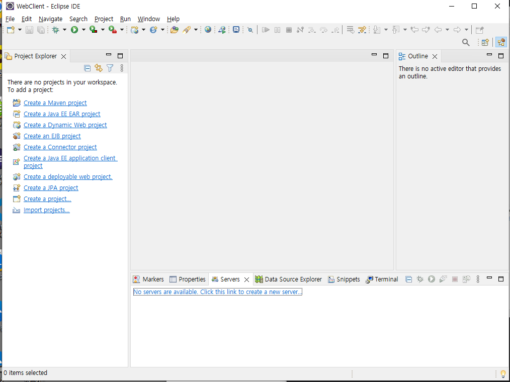The image size is (510, 382).
Task: Click the Project Explorer filter funnel icon
Action: (110, 68)
